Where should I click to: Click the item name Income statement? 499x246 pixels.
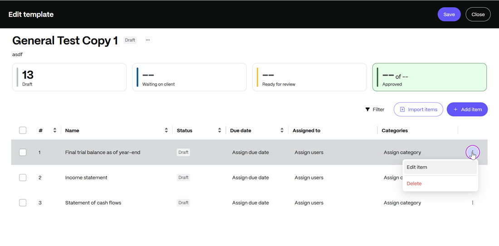(86, 178)
